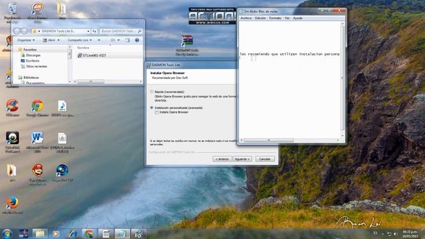Select the DTLite4481-0327 file in Explorer
The width and height of the screenshot is (425, 239).
click(x=92, y=55)
